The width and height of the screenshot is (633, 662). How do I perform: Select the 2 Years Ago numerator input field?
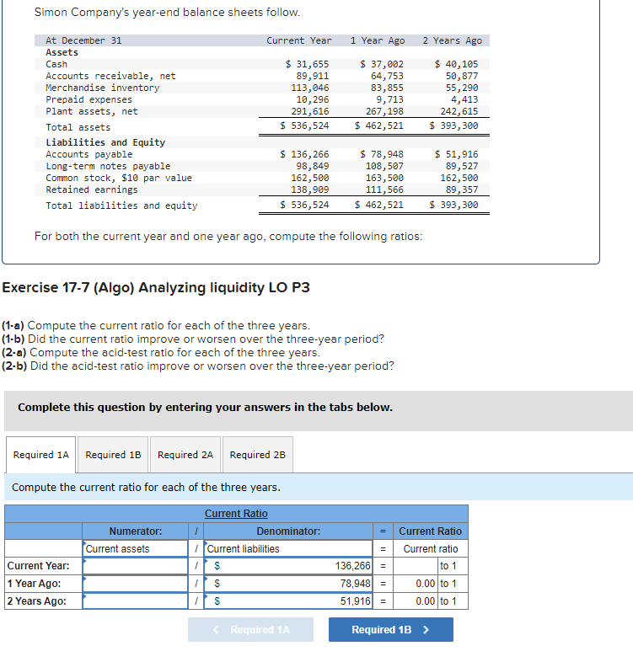[135, 601]
